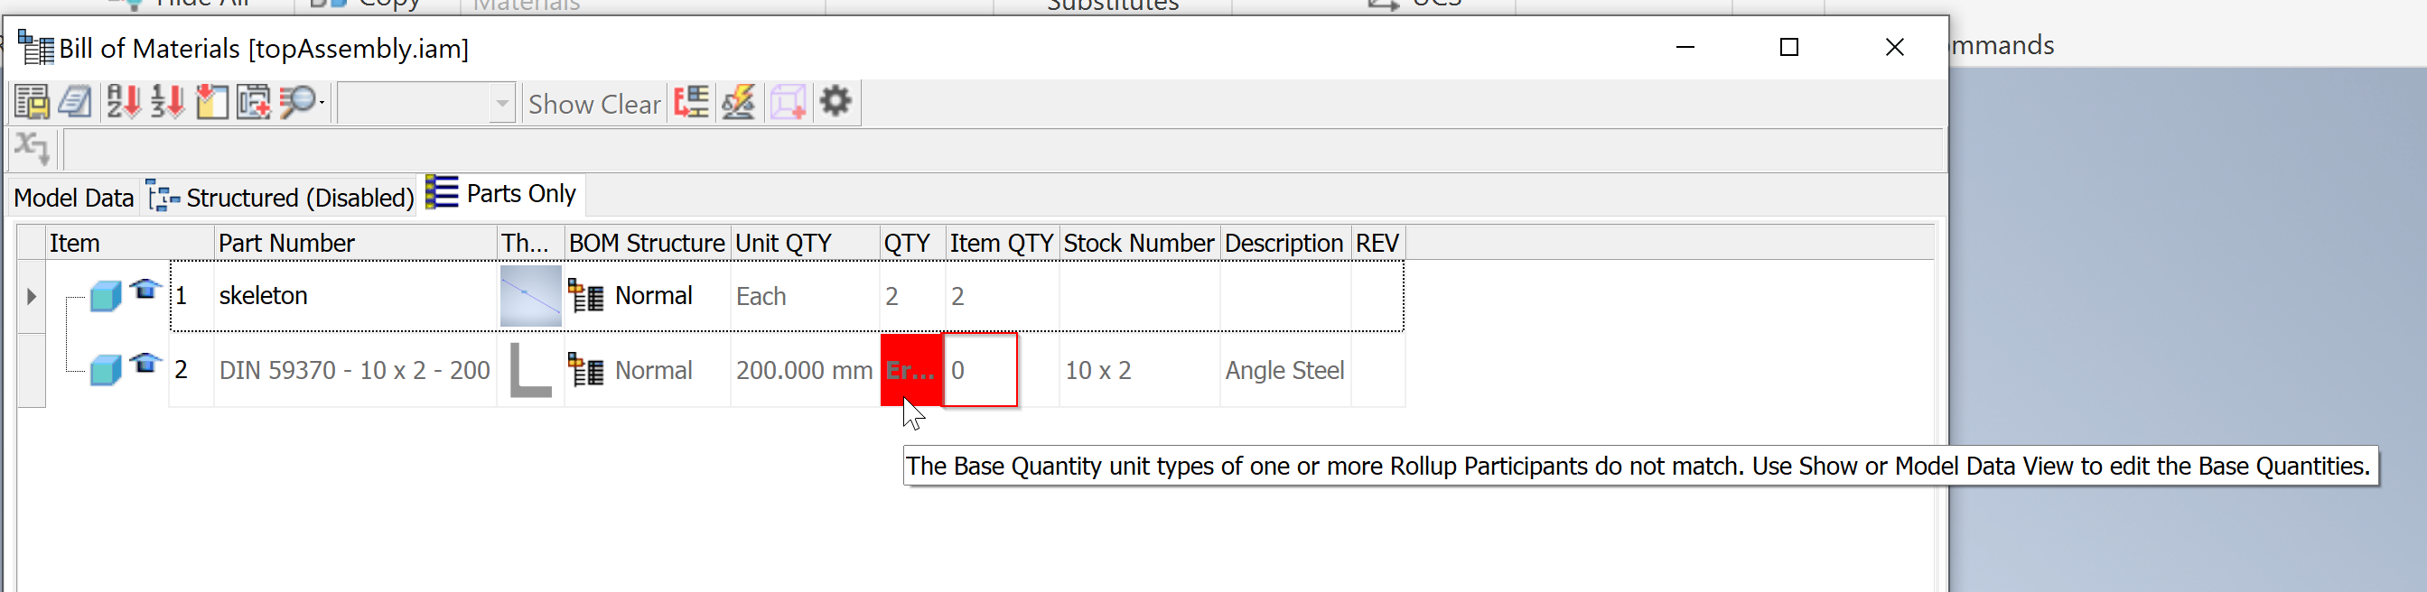Select the Export Bill of Materials icon
The height and width of the screenshot is (592, 2427).
coord(31,102)
